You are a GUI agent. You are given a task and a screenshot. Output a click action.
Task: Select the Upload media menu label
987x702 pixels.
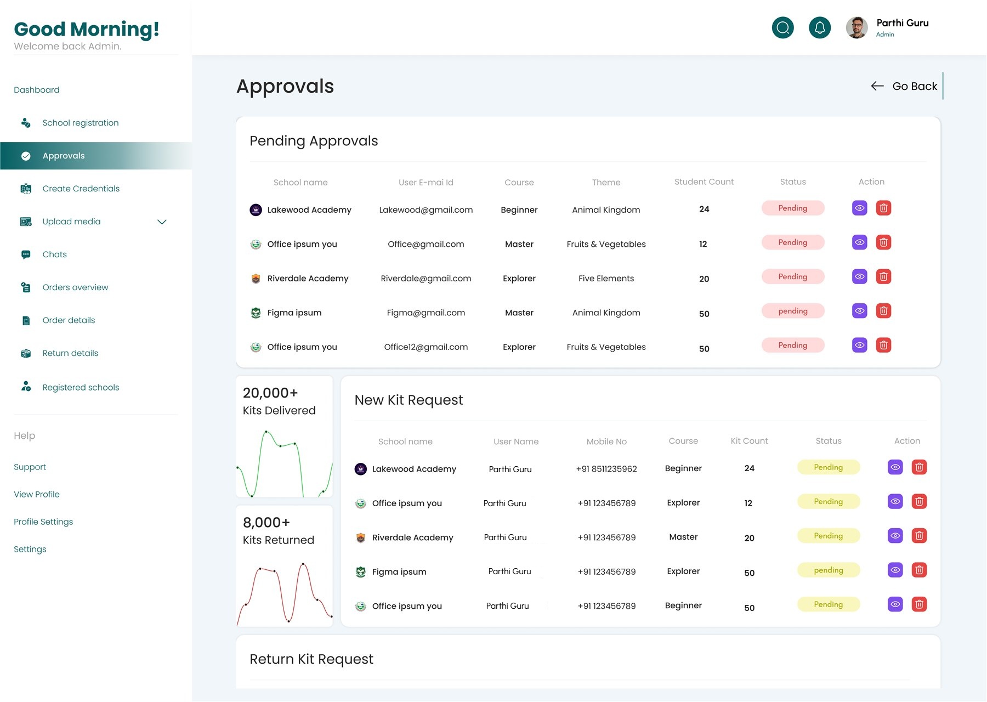72,222
